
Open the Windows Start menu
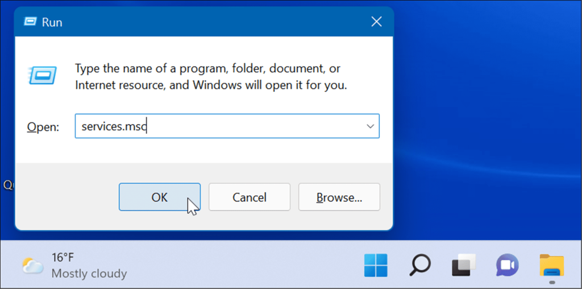[376, 265]
